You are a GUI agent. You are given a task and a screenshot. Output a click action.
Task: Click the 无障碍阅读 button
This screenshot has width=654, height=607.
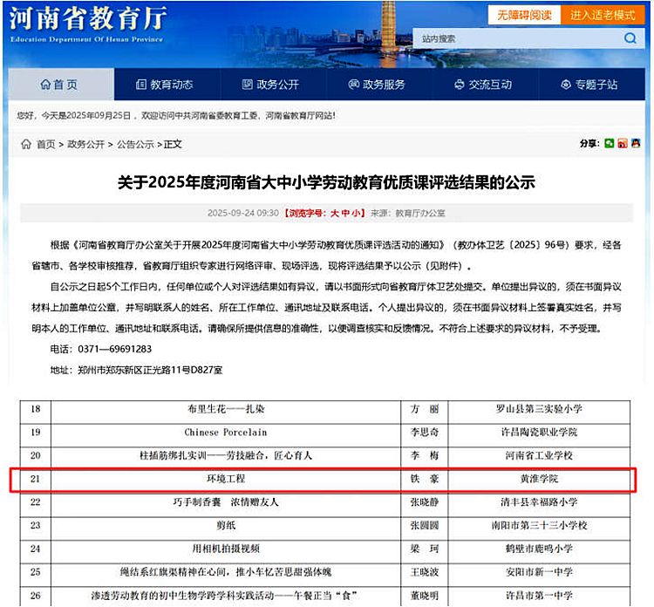(525, 15)
